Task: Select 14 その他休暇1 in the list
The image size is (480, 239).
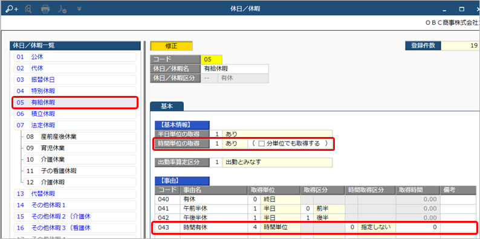Action: [x=74, y=205]
